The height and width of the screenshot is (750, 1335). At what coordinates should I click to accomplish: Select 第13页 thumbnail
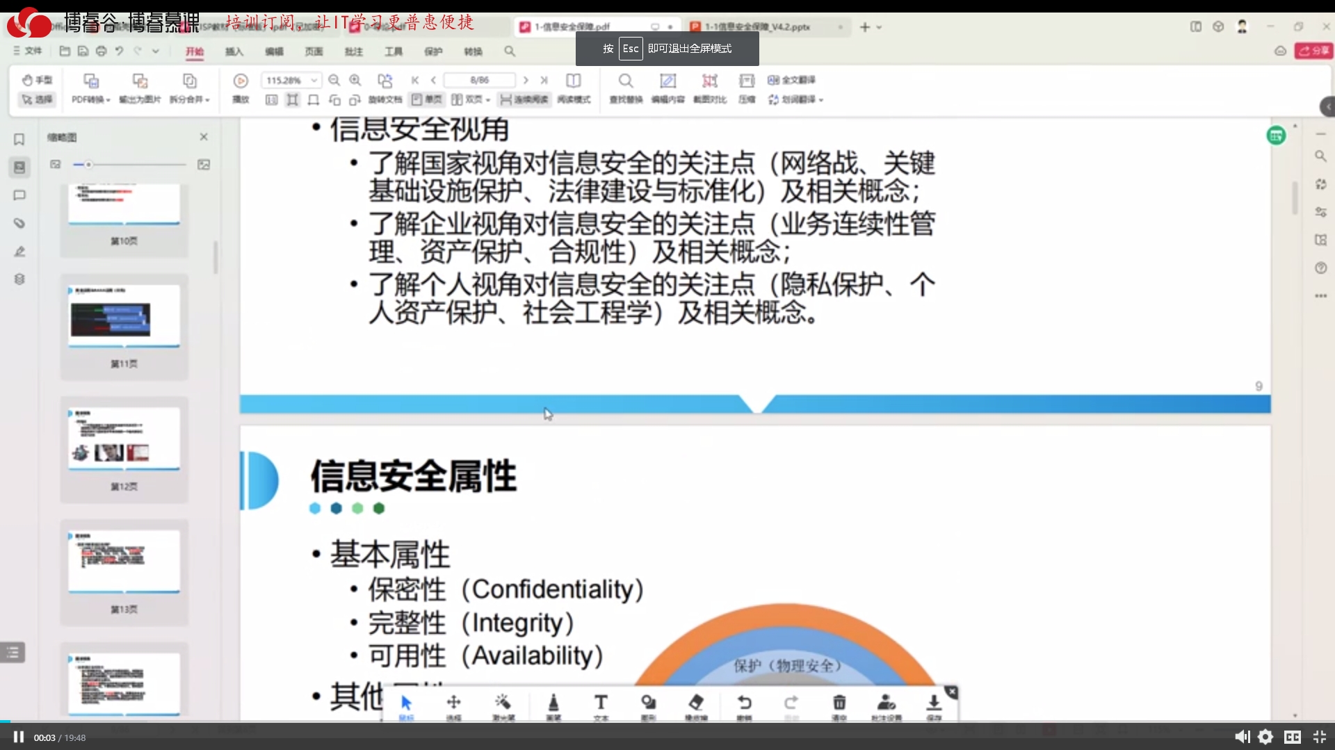click(124, 573)
